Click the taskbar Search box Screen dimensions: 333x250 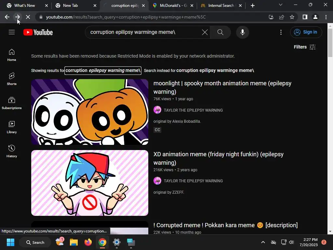35,242
